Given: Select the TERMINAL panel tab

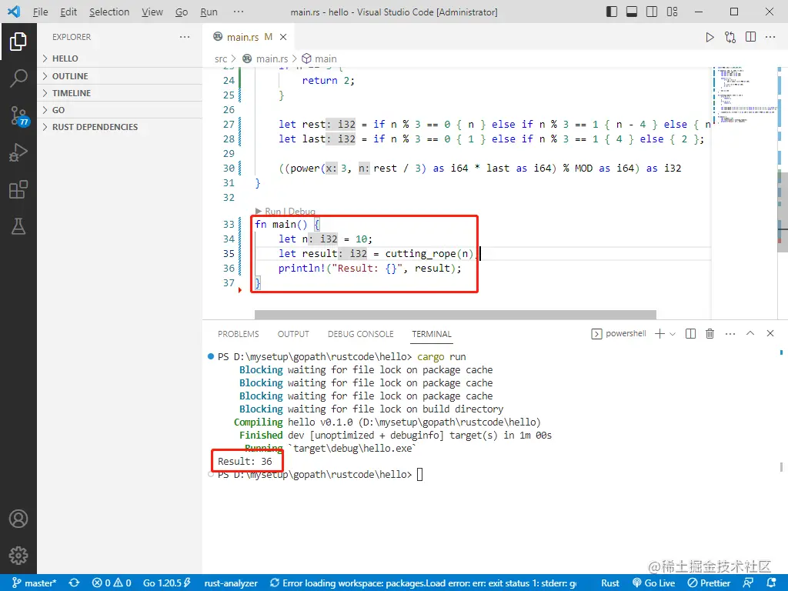Looking at the screenshot, I should [432, 334].
